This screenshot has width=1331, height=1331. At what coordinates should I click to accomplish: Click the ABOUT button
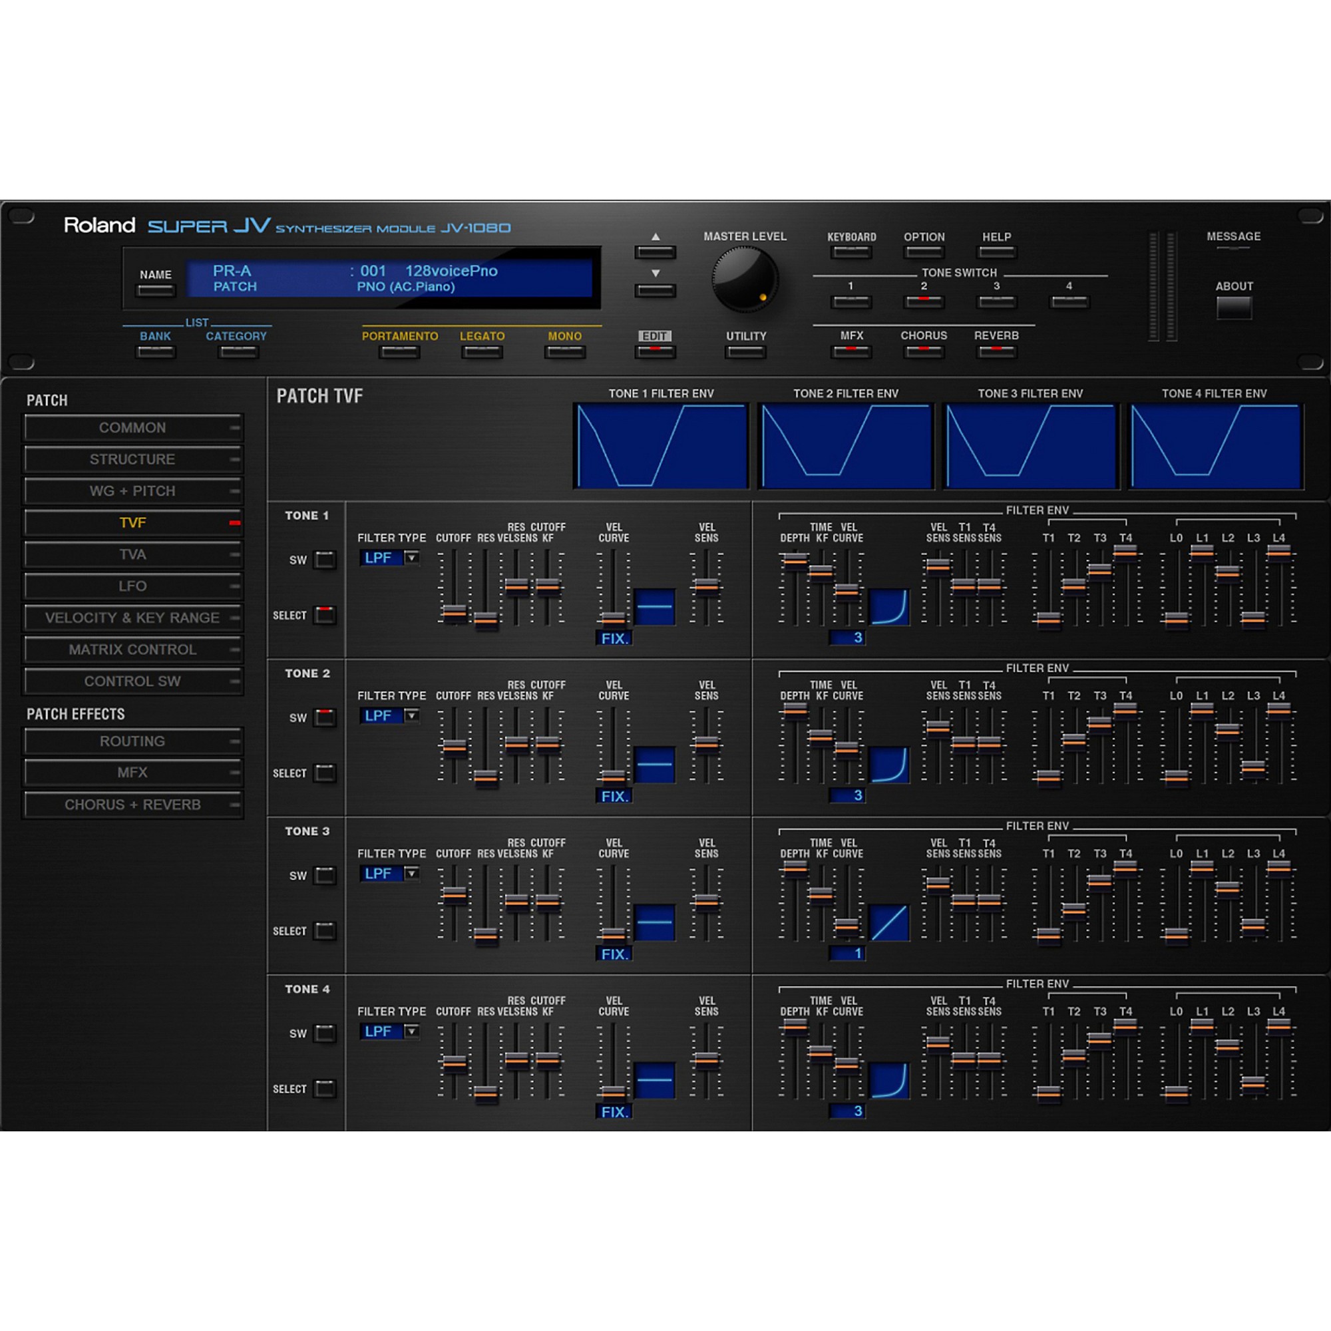point(1234,308)
